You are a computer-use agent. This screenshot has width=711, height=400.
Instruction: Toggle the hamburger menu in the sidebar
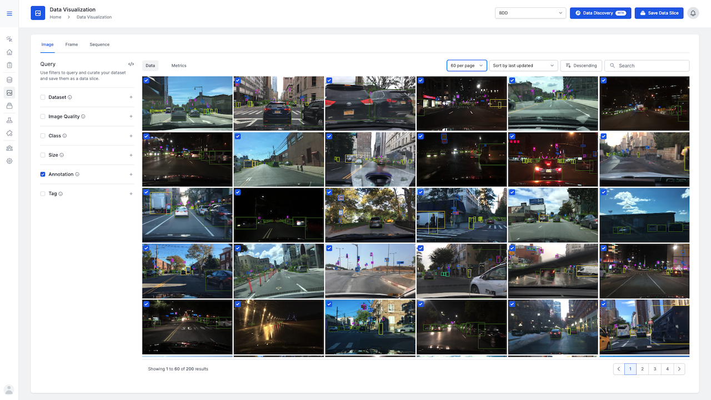pos(9,13)
